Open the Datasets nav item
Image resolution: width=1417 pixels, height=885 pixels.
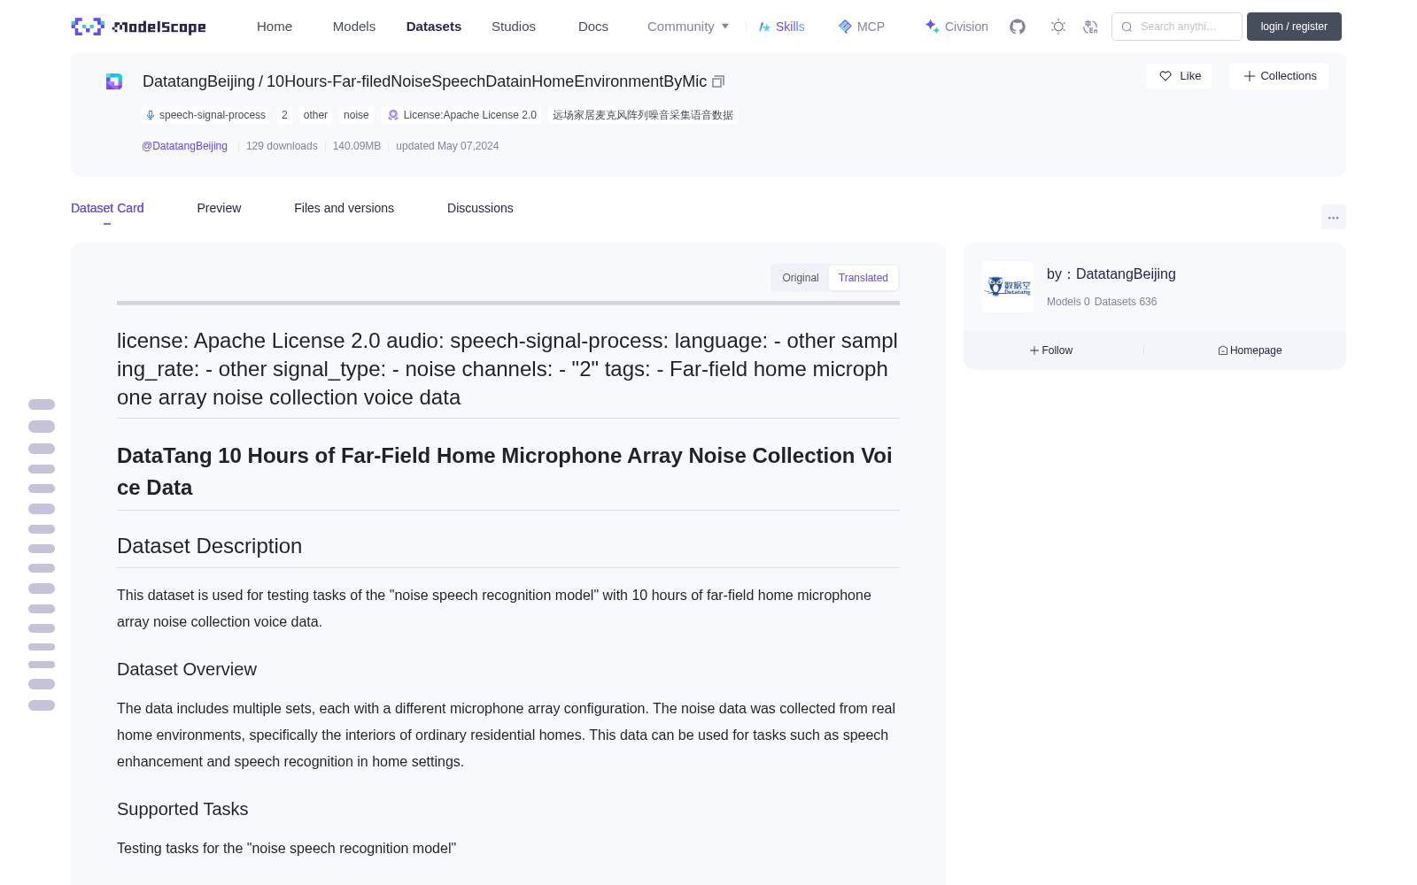[x=434, y=27]
